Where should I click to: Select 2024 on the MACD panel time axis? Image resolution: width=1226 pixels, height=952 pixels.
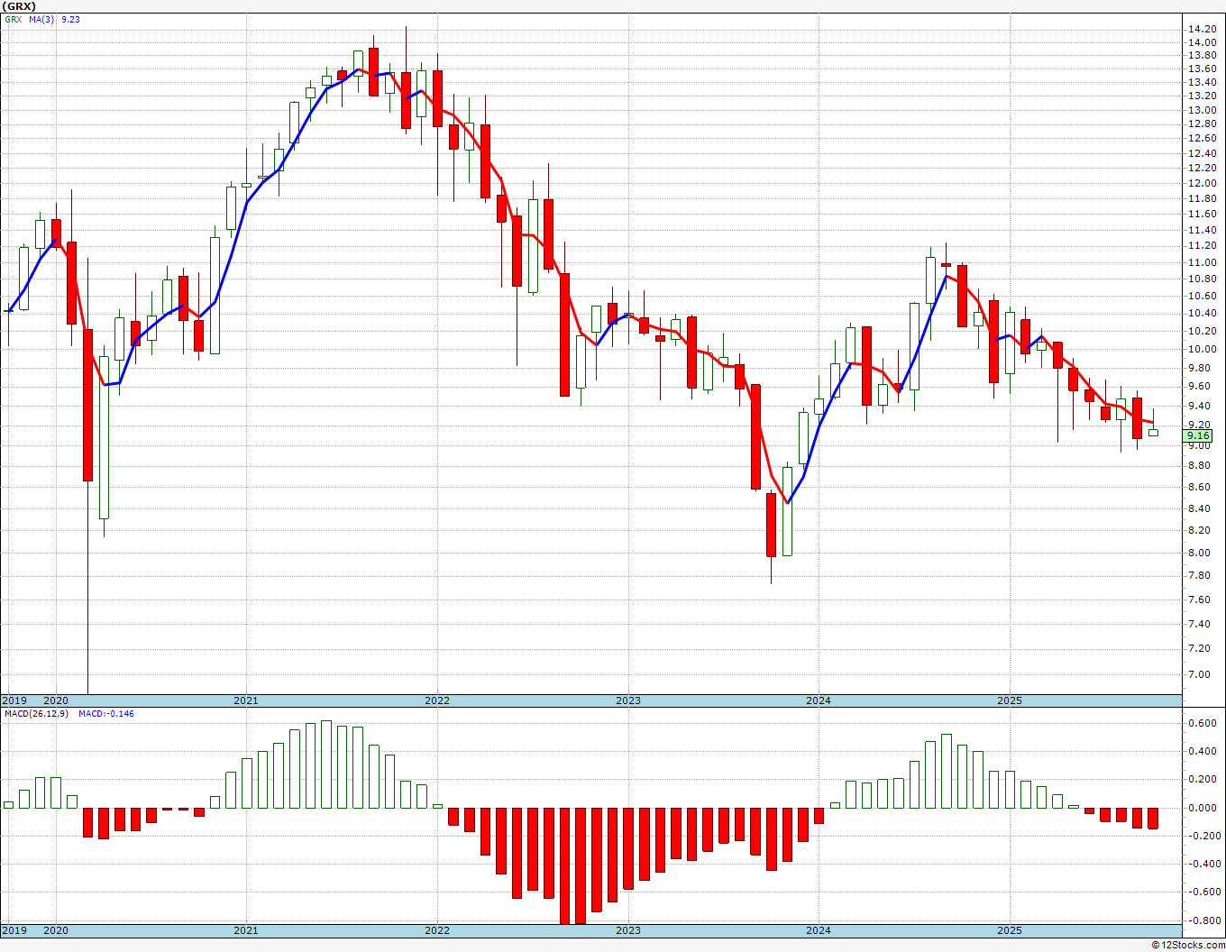[819, 930]
